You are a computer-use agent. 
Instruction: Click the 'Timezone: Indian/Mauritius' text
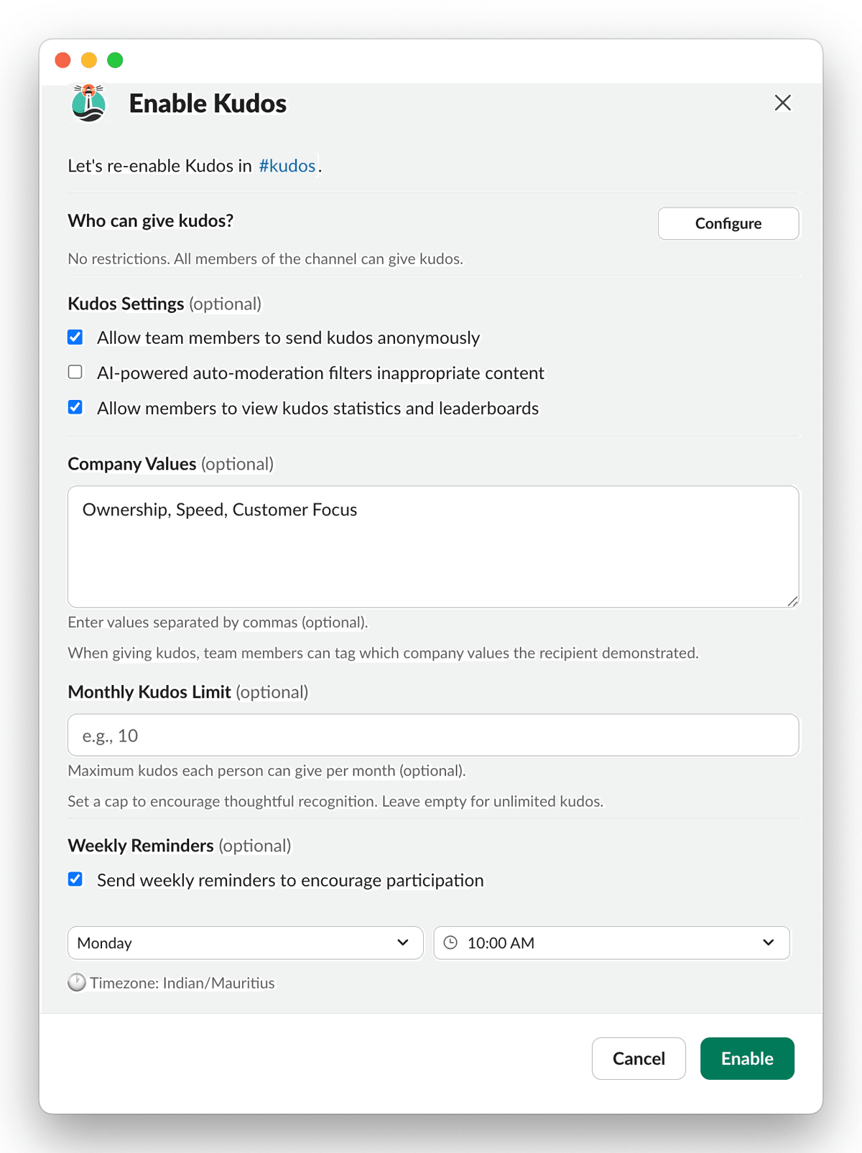(182, 983)
